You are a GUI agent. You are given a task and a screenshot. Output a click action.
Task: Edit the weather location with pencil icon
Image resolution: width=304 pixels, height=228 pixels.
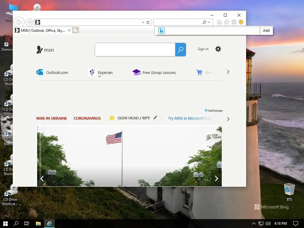(x=155, y=118)
